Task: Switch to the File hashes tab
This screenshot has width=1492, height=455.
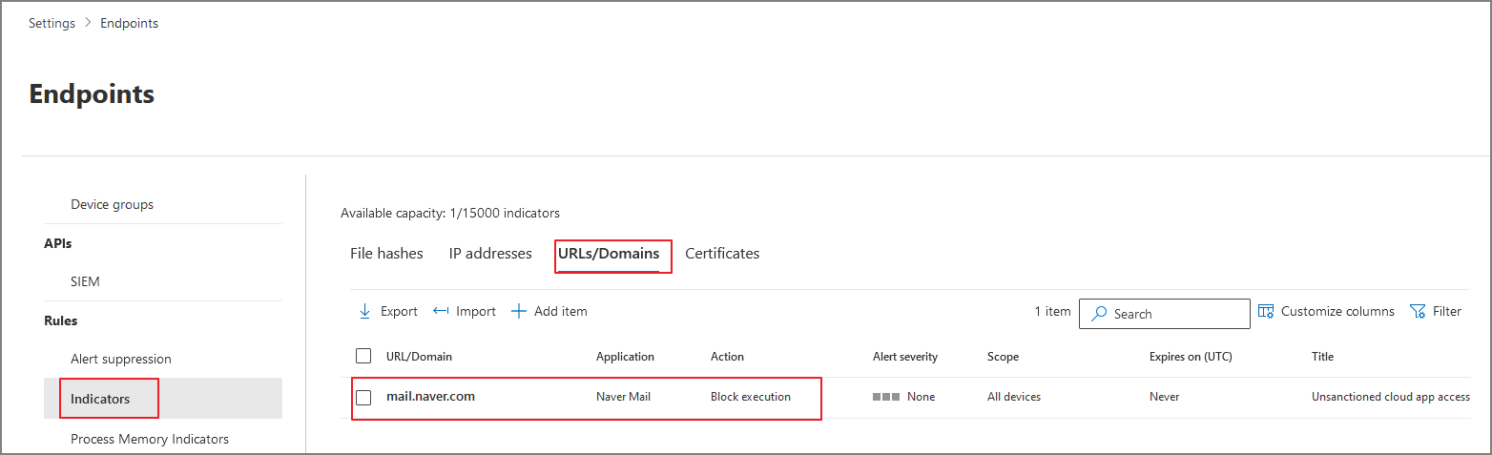Action: coord(386,254)
